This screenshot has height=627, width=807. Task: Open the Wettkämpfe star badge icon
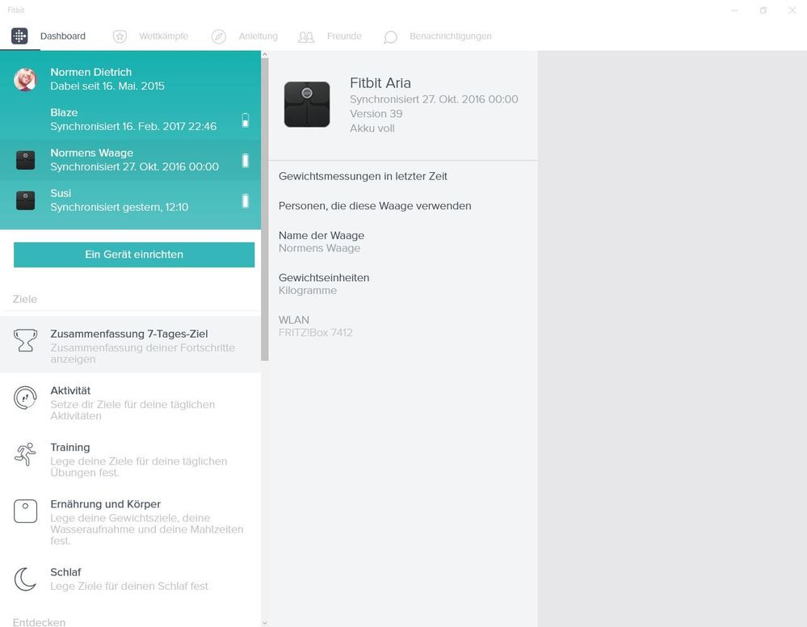[120, 36]
